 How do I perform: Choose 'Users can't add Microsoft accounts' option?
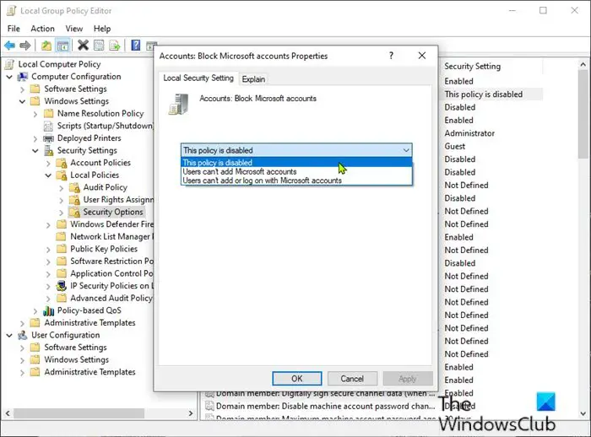point(296,172)
